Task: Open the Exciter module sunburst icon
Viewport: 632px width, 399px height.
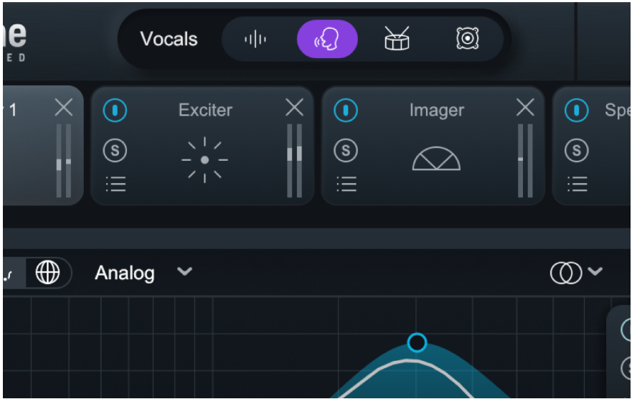Action: click(x=204, y=160)
